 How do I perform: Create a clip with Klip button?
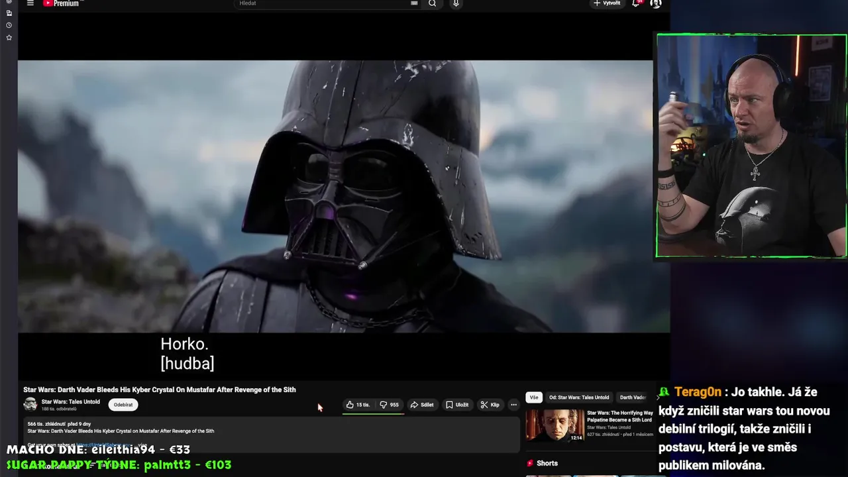(490, 405)
